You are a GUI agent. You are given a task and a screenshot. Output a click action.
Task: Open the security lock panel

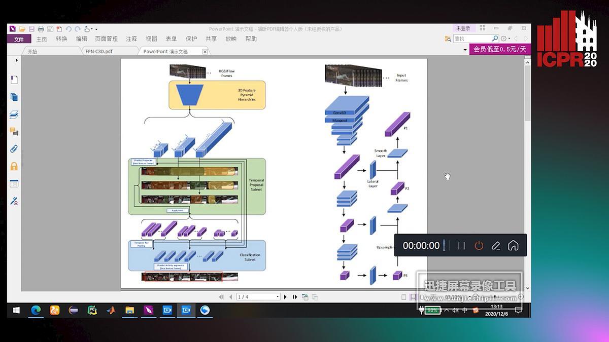[14, 166]
